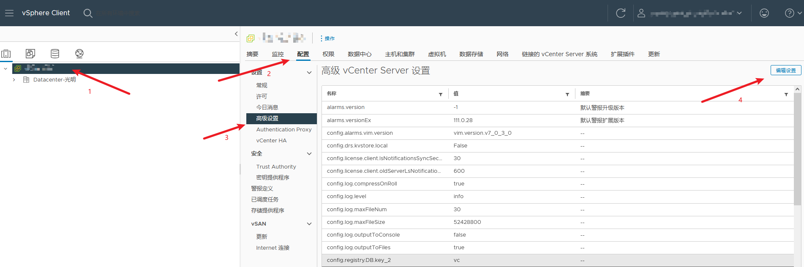The image size is (804, 267).
Task: Open 警报定义 page
Action: (x=262, y=189)
